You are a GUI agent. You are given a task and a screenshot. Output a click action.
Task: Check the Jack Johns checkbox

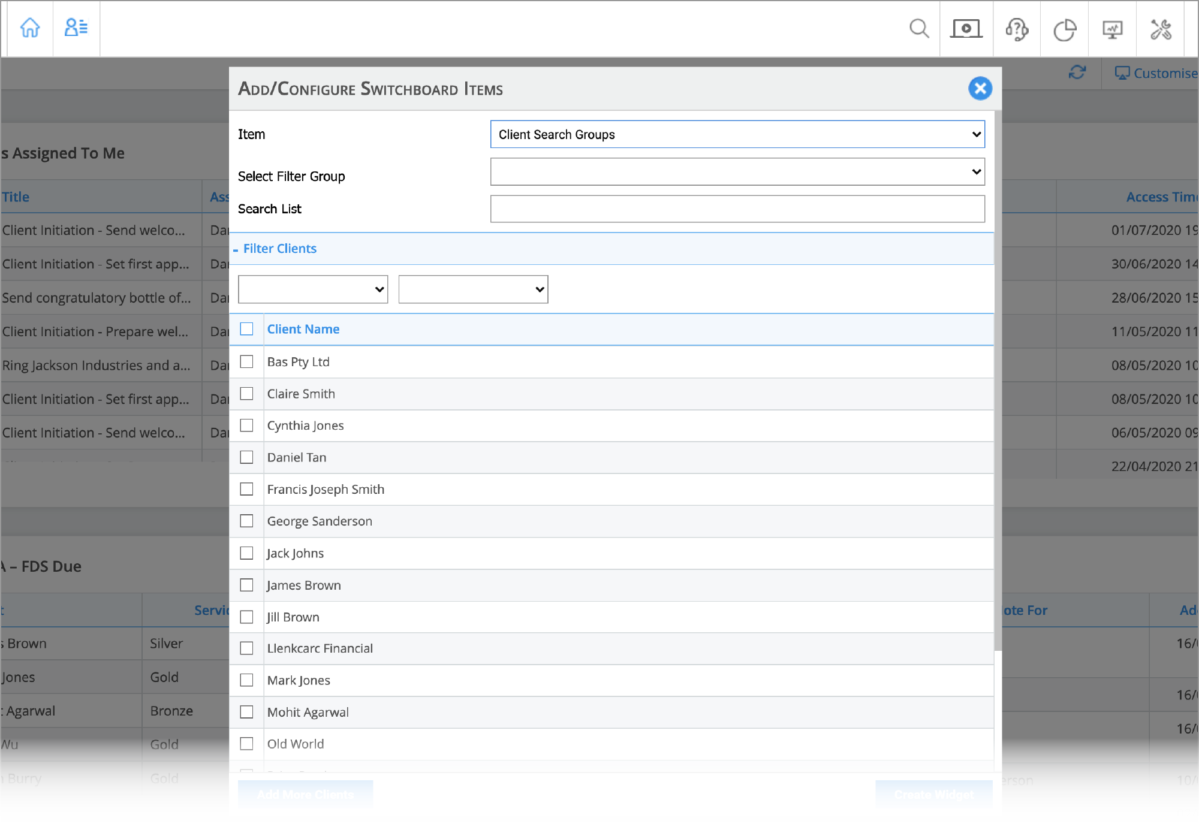point(246,553)
